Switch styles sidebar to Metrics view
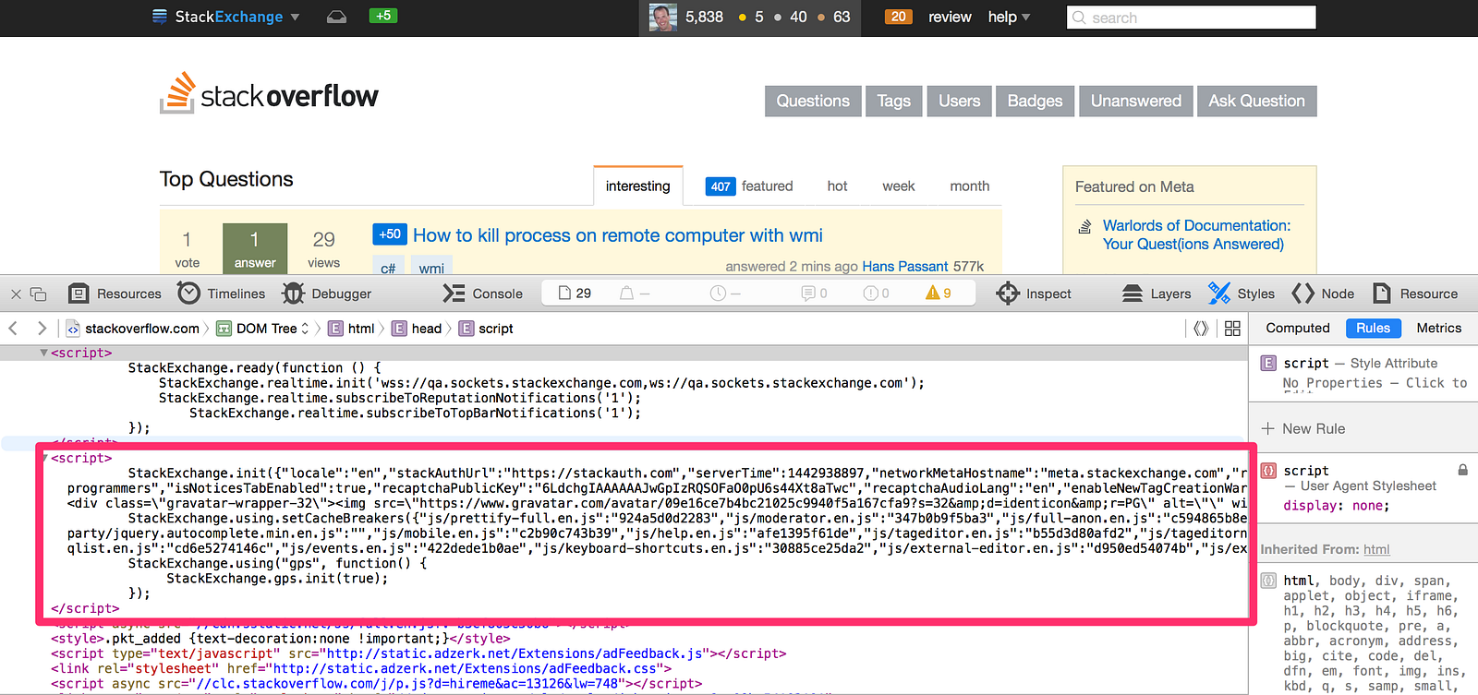The width and height of the screenshot is (1478, 695). coord(1438,328)
